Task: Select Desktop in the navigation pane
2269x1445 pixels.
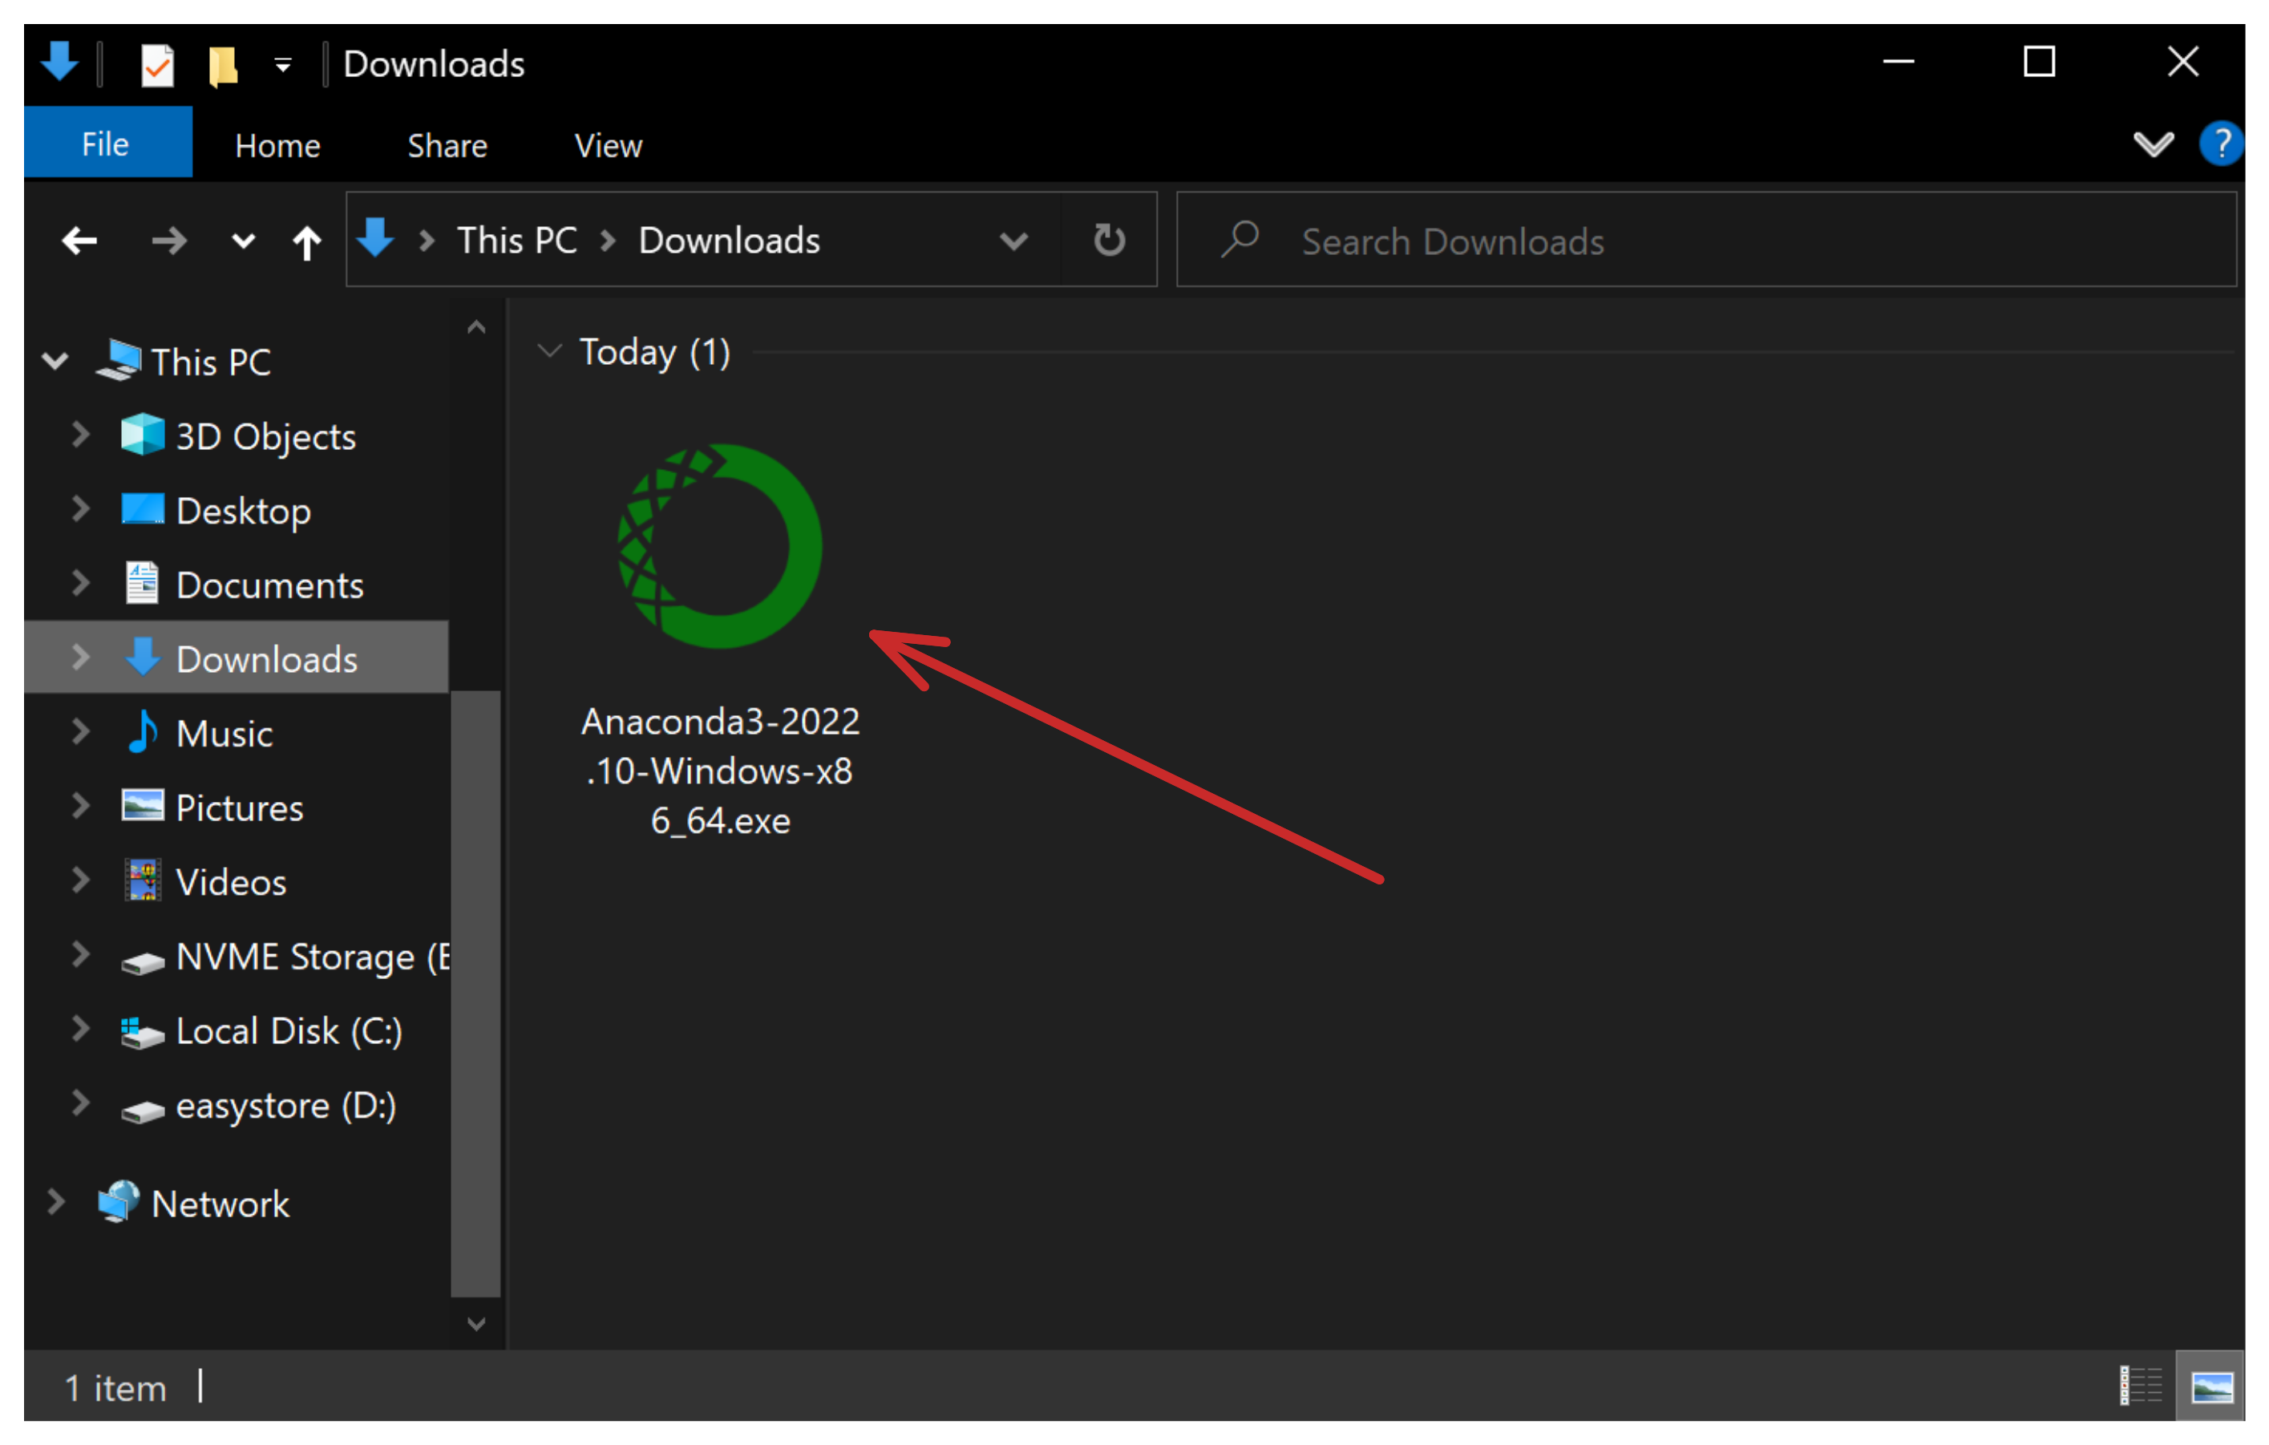Action: point(243,511)
